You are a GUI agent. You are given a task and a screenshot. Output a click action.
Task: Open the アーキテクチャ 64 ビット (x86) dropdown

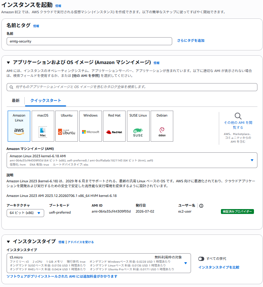point(25,213)
